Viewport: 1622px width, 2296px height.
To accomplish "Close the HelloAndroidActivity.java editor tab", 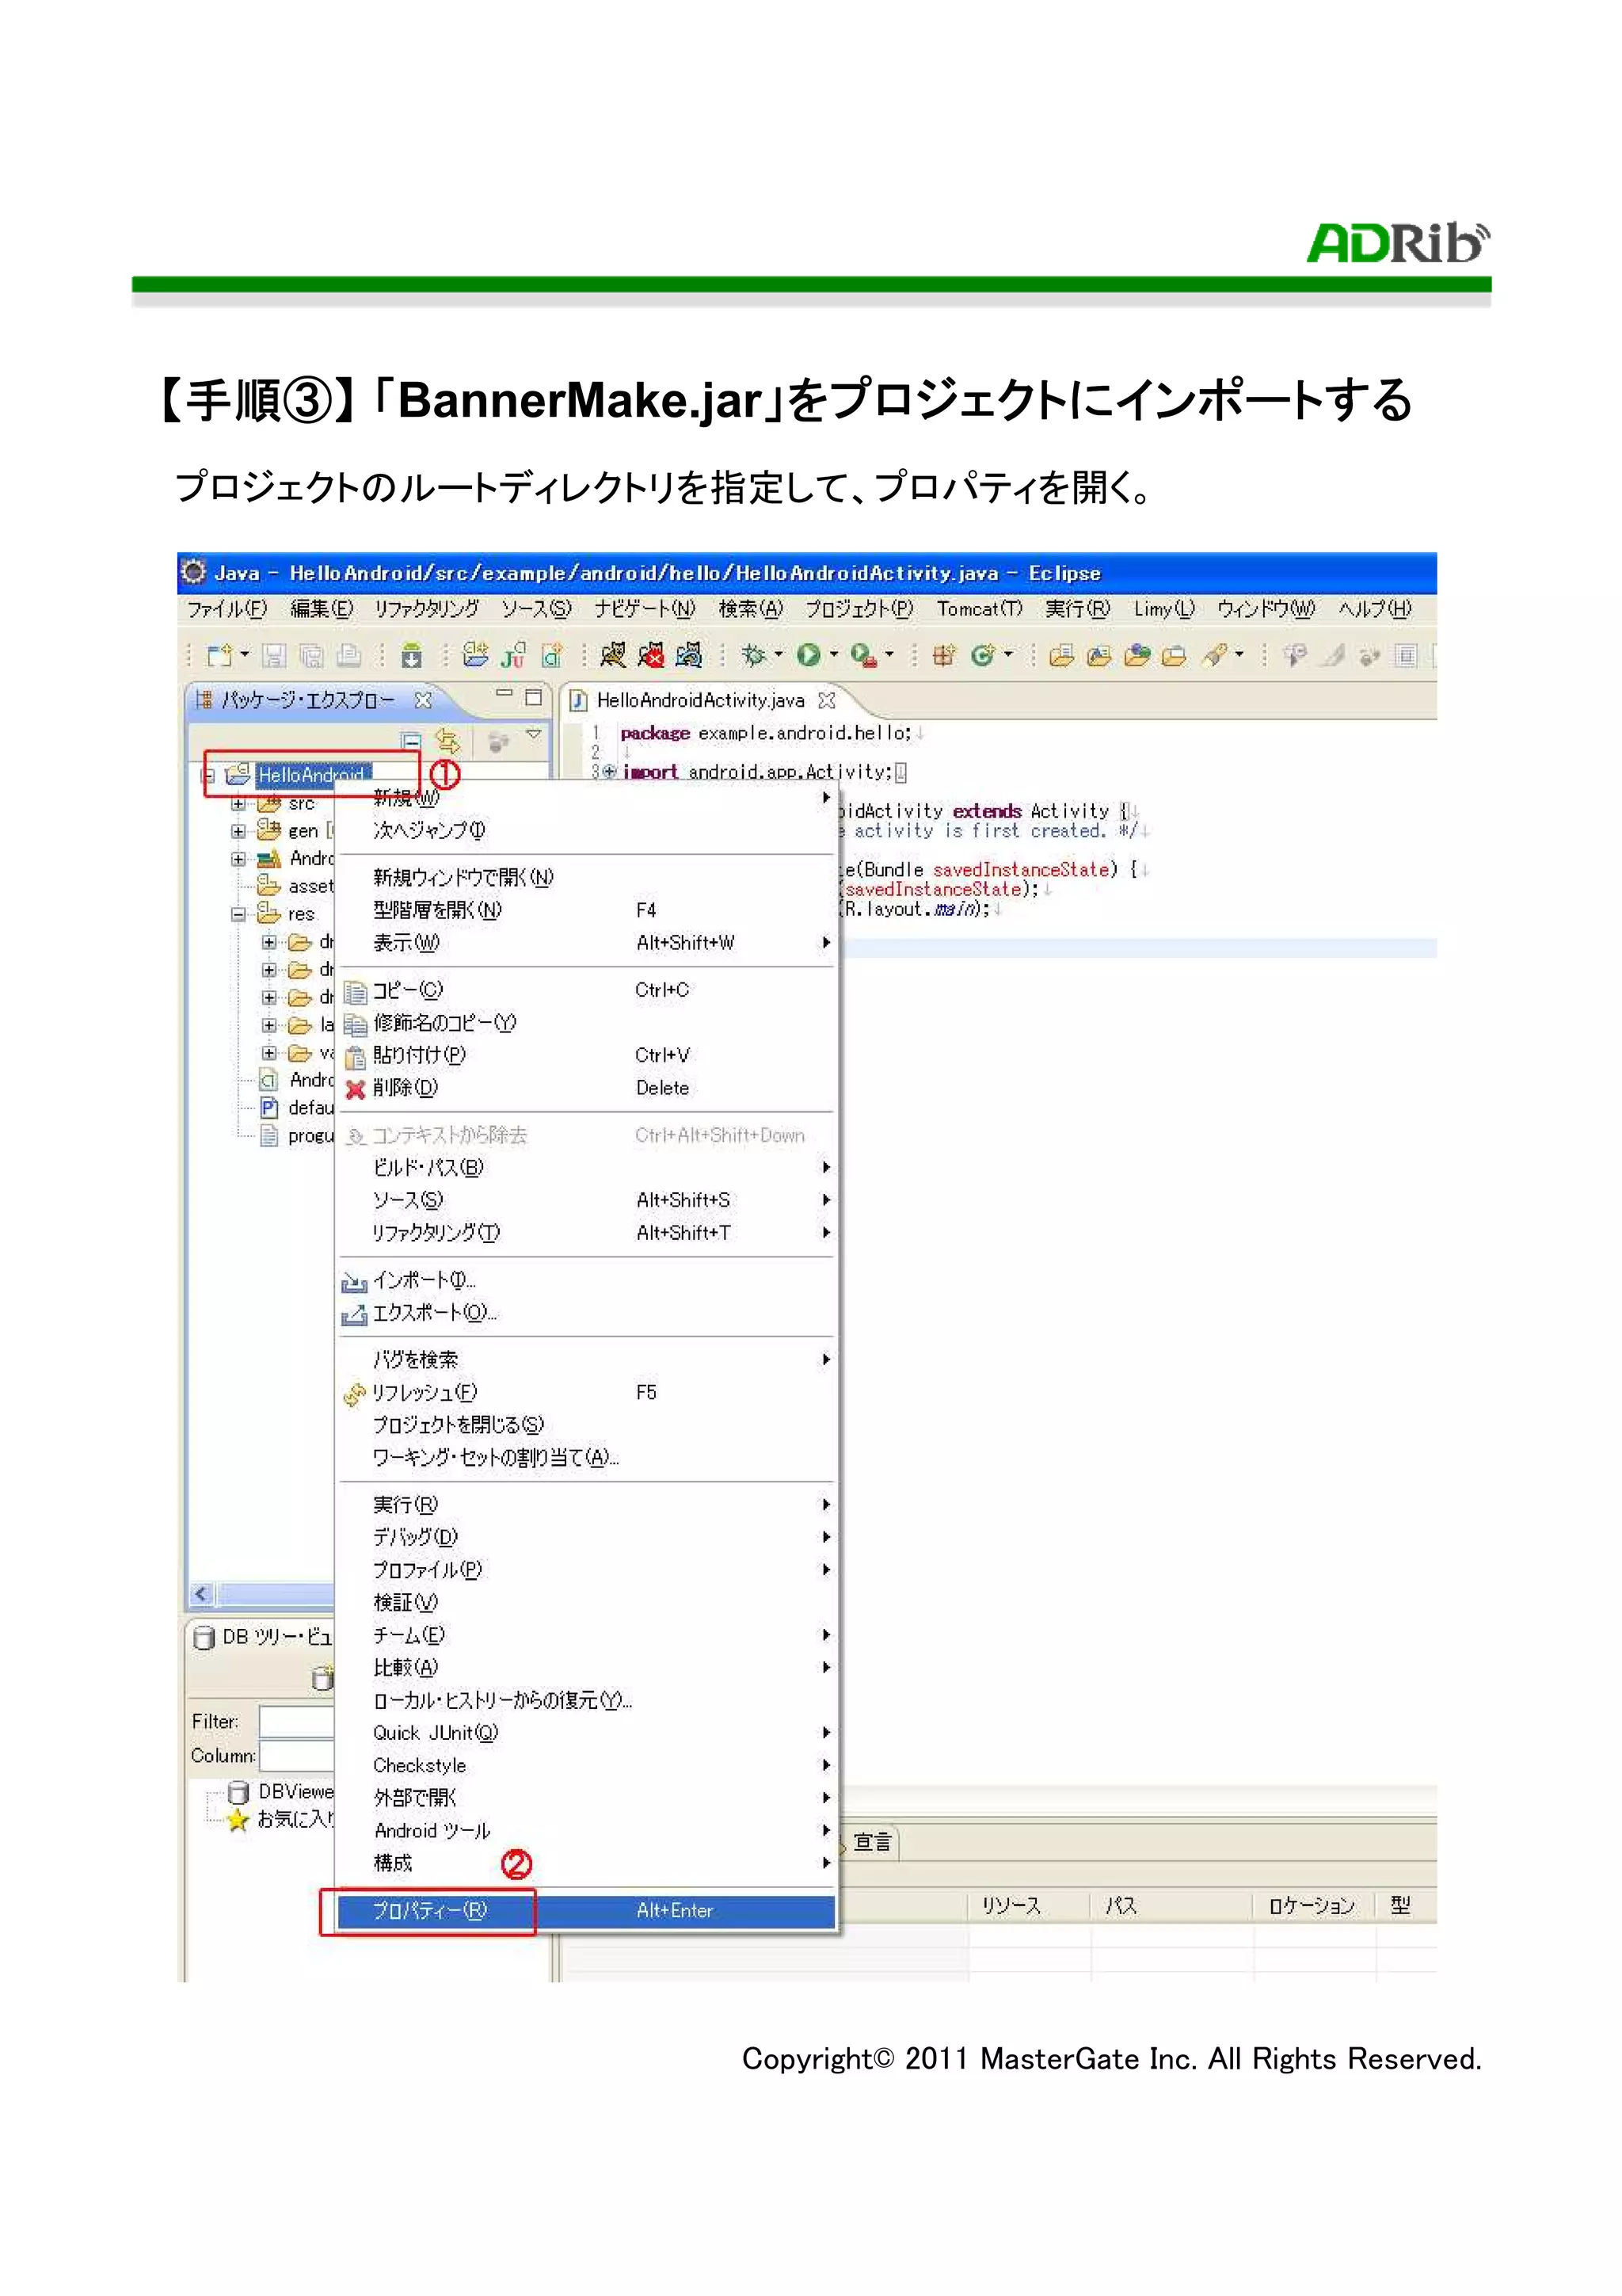I will (x=827, y=700).
